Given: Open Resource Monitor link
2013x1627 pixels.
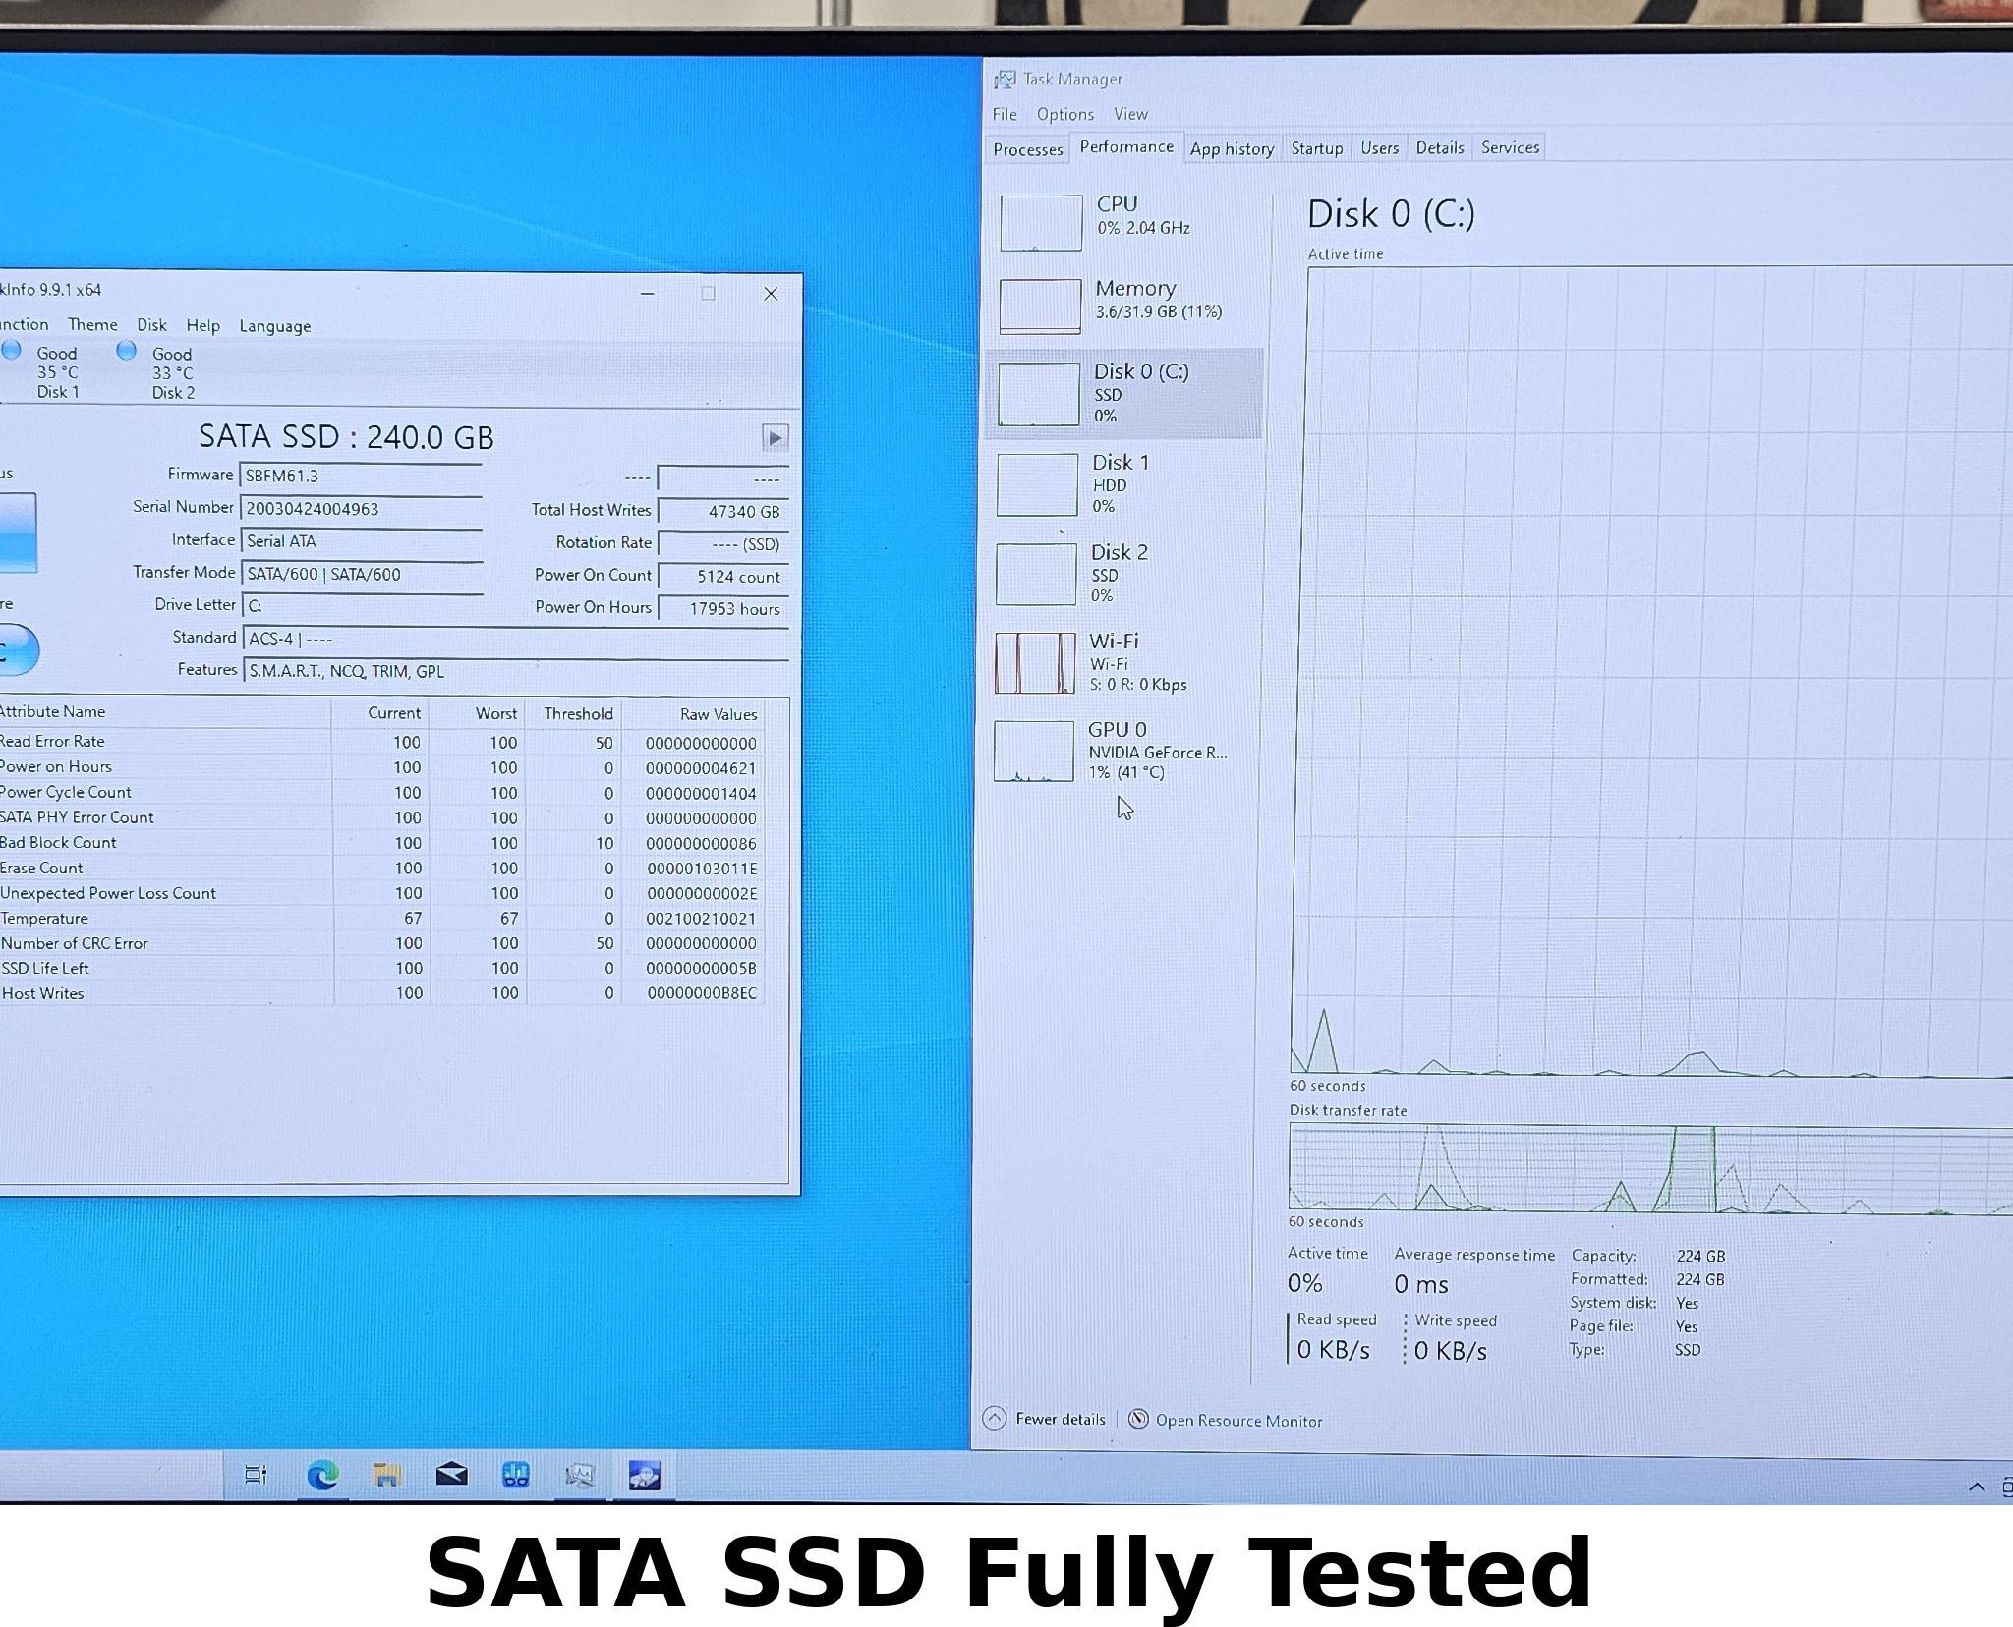Looking at the screenshot, I should pos(1225,1420).
